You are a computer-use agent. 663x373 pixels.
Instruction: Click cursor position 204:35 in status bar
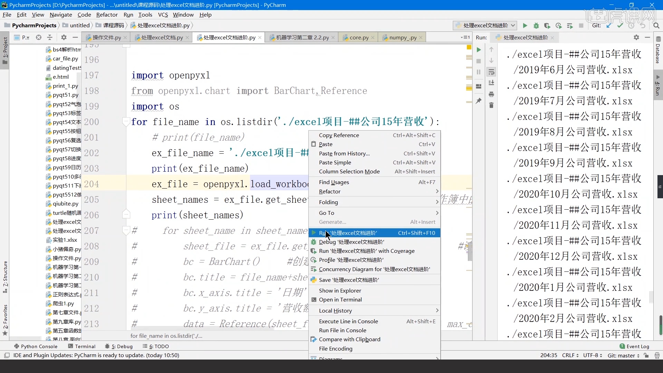pyautogui.click(x=549, y=355)
